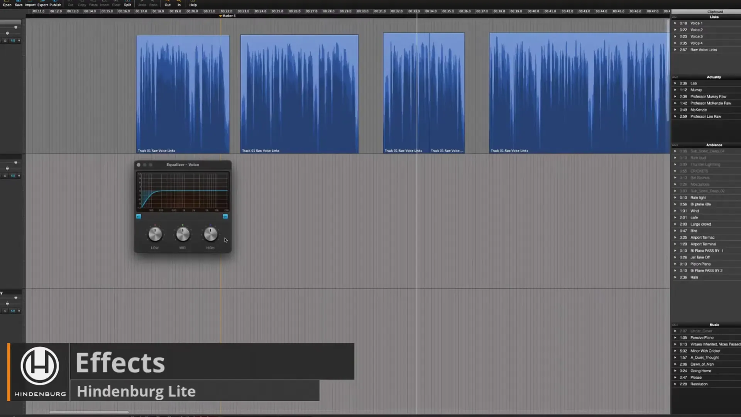Click the Split toolbar icon
This screenshot has height=417, width=741.
(x=127, y=3)
